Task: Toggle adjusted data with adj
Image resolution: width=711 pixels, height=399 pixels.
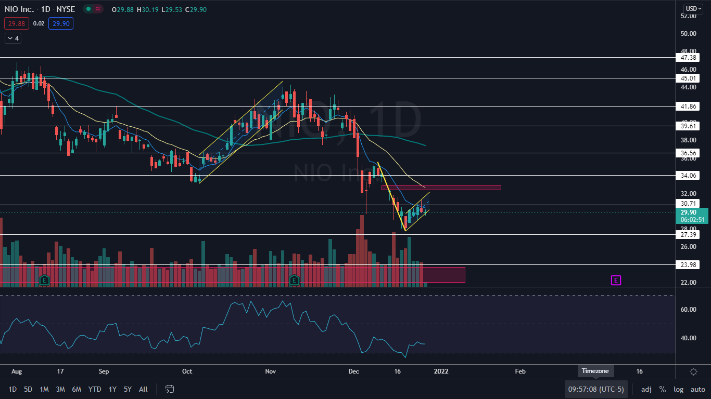Action: [x=646, y=389]
